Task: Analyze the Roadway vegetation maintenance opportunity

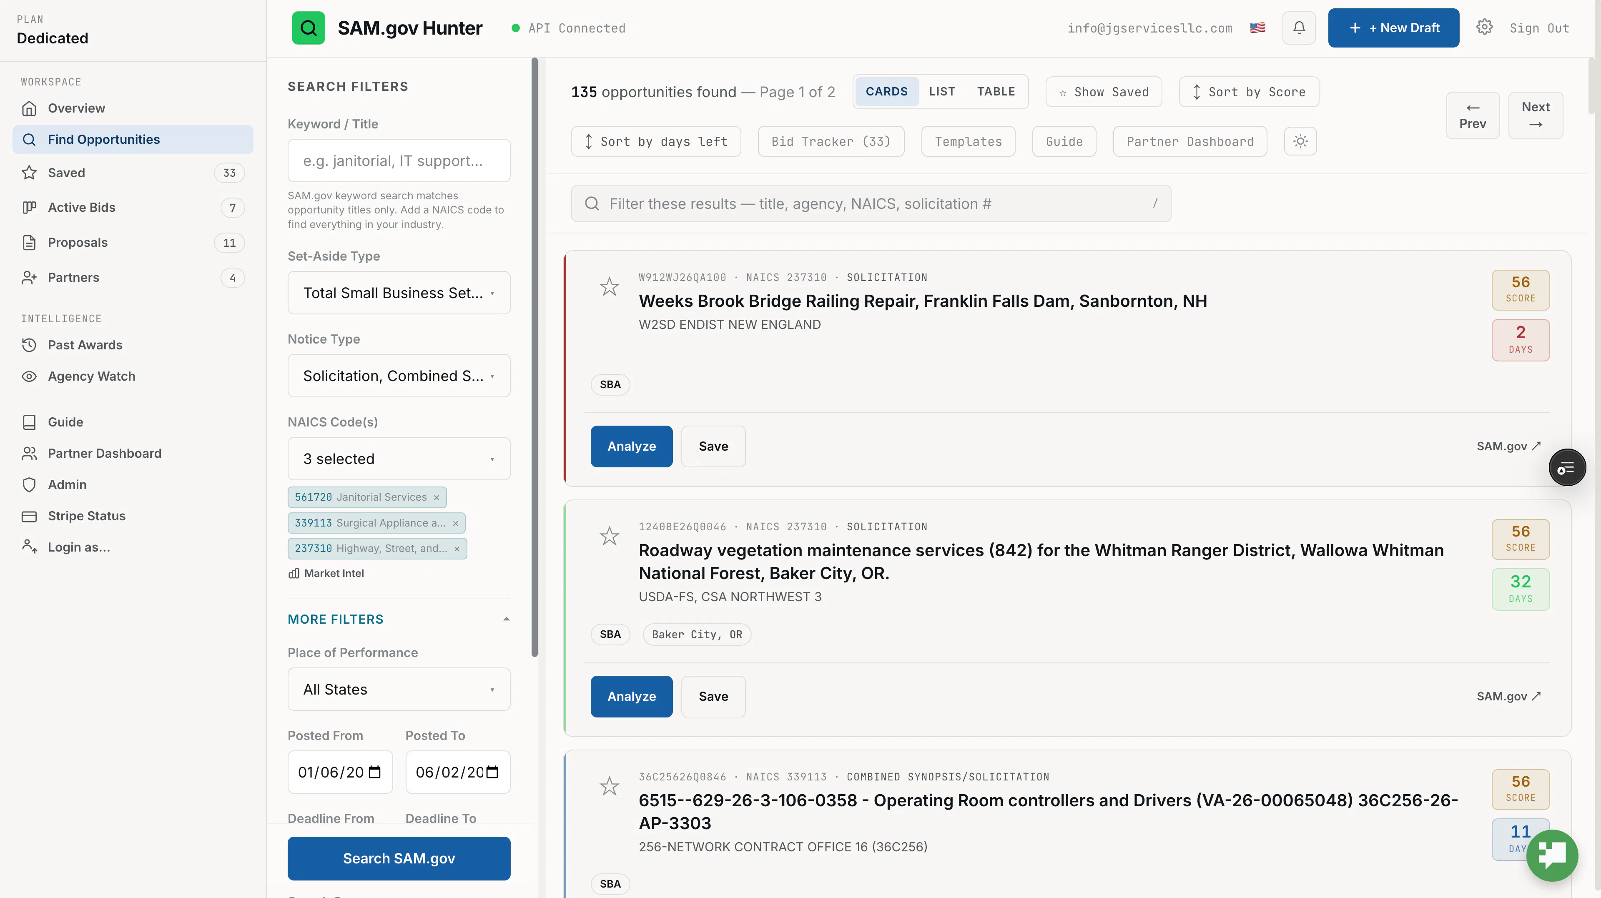Action: [x=632, y=697]
